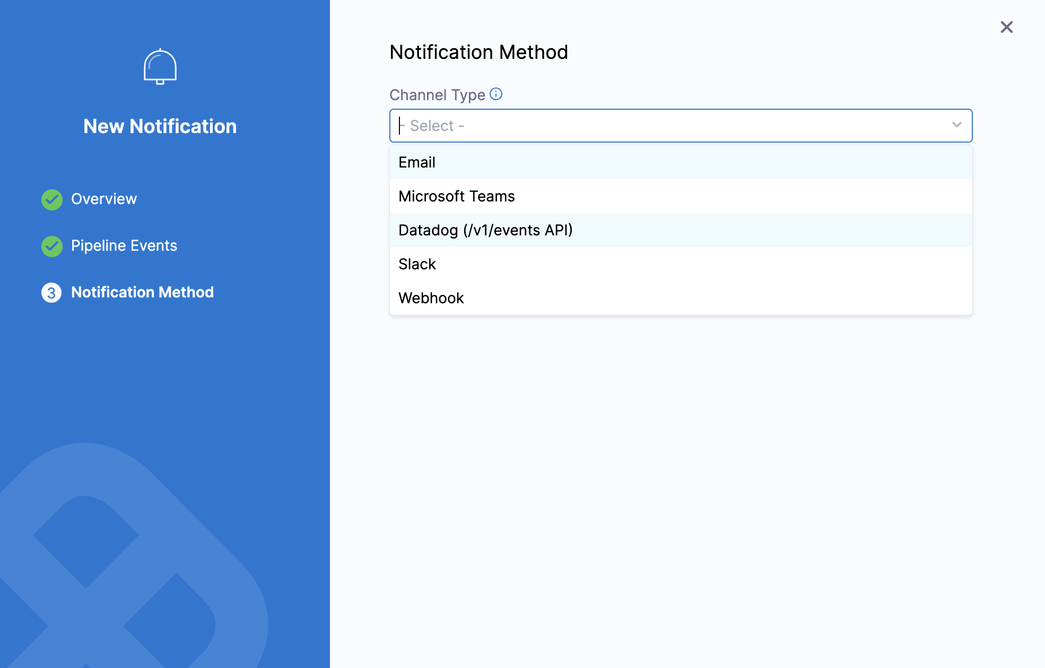Click the green checkmark beside Pipeline Events
The width and height of the screenshot is (1045, 668).
coord(52,246)
